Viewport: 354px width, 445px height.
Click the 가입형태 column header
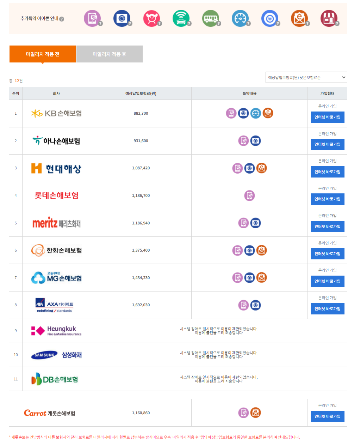pos(328,94)
